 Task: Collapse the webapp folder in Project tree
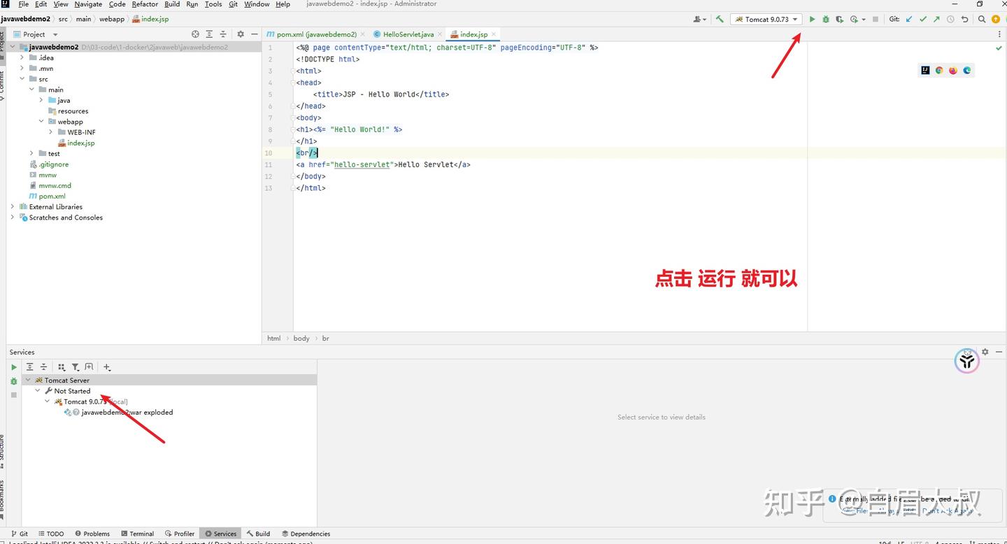click(x=41, y=121)
